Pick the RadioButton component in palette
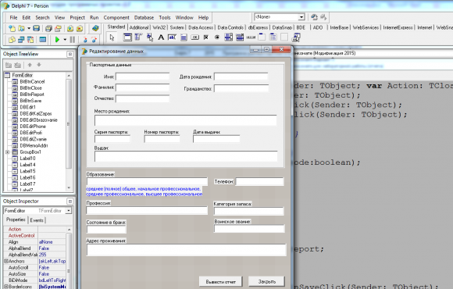 (x=217, y=37)
